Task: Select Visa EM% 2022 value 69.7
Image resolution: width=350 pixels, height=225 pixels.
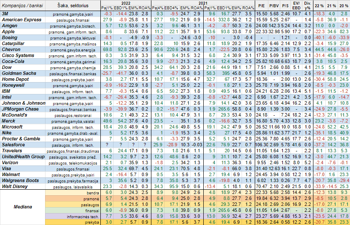Action: (x=133, y=168)
